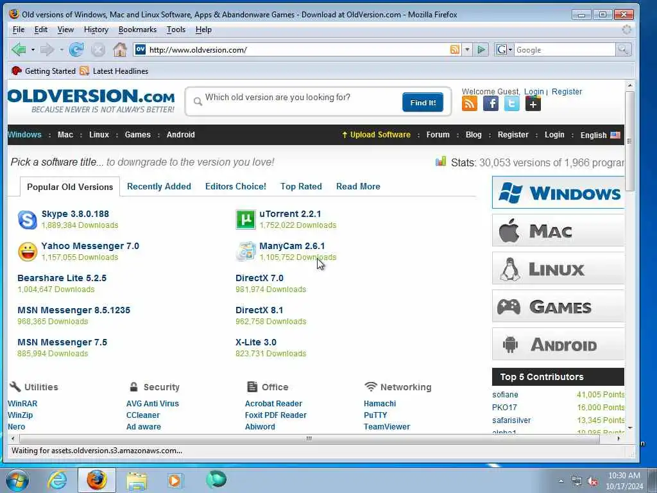Open the Twitter icon in site header
This screenshot has width=657, height=493.
coord(511,103)
